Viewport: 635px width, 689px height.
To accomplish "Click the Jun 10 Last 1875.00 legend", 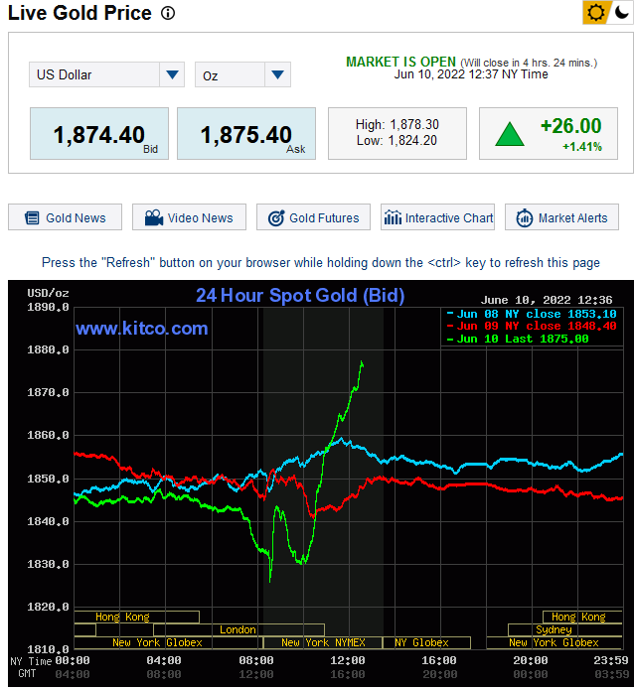I will pyautogui.click(x=518, y=340).
